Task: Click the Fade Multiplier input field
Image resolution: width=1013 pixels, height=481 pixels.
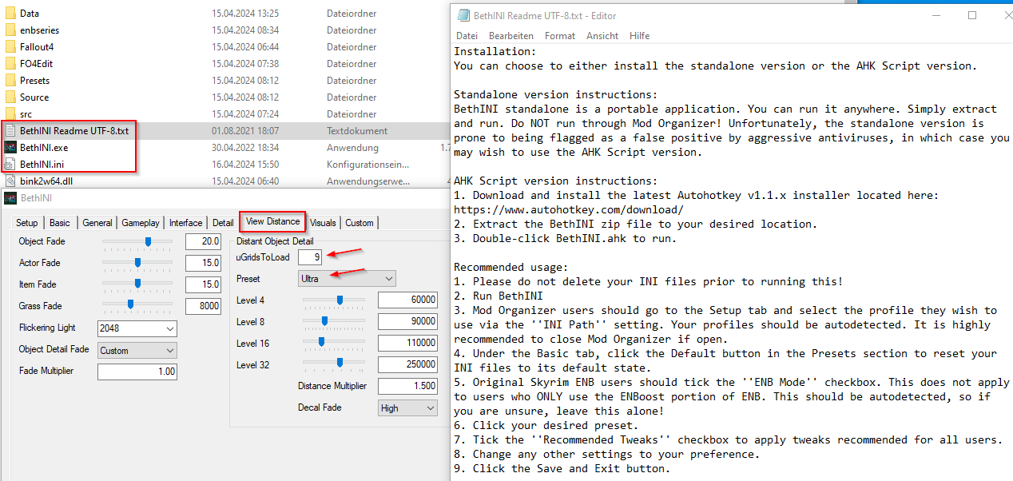Action: [x=137, y=372]
